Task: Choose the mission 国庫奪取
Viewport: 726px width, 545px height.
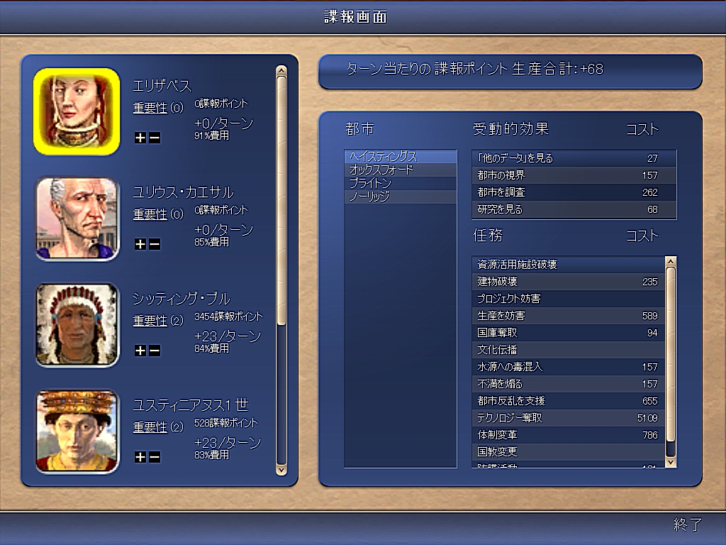Action: pyautogui.click(x=569, y=333)
